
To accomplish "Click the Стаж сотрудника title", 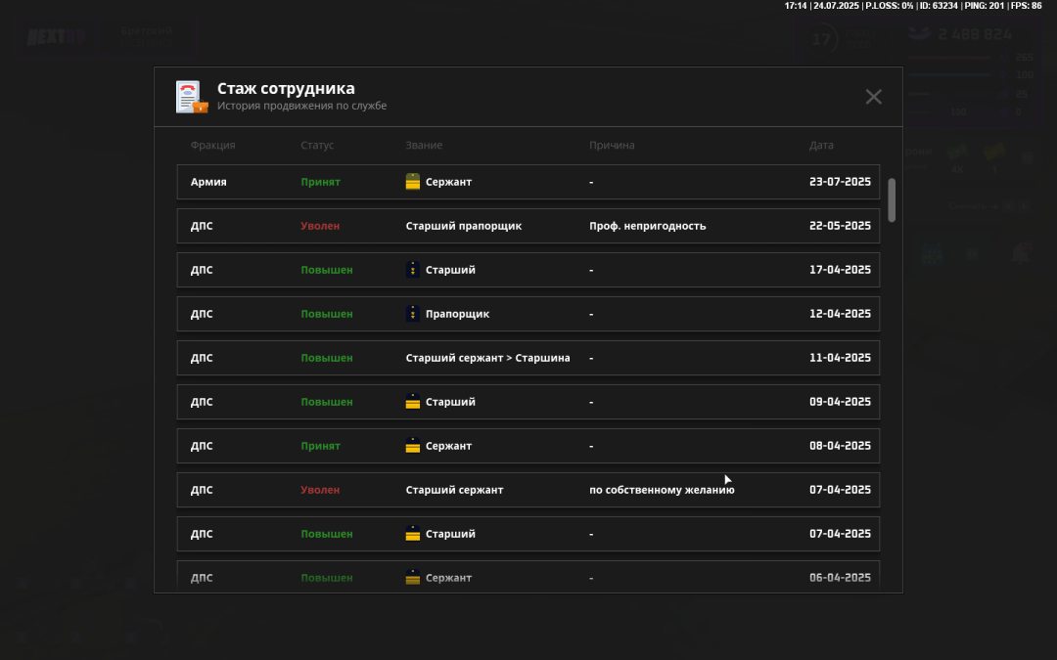I will 286,88.
